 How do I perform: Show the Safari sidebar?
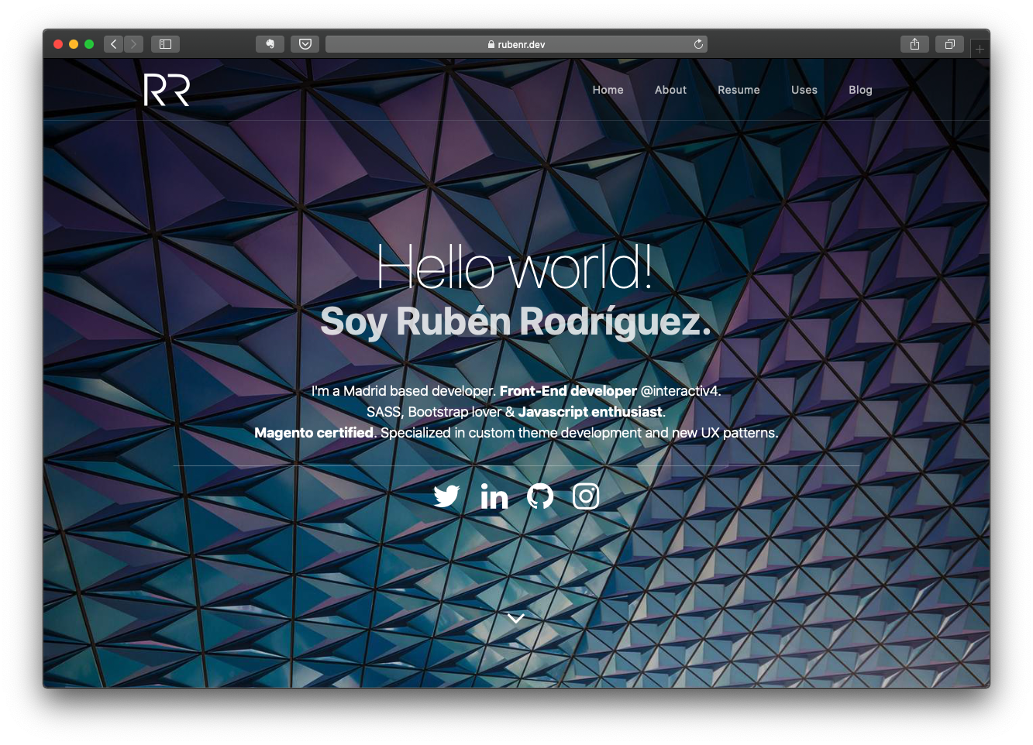pos(165,44)
